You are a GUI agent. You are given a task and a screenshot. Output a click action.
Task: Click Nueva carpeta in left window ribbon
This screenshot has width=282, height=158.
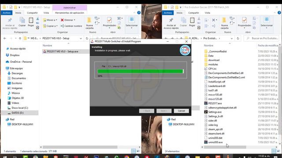coord(89,23)
